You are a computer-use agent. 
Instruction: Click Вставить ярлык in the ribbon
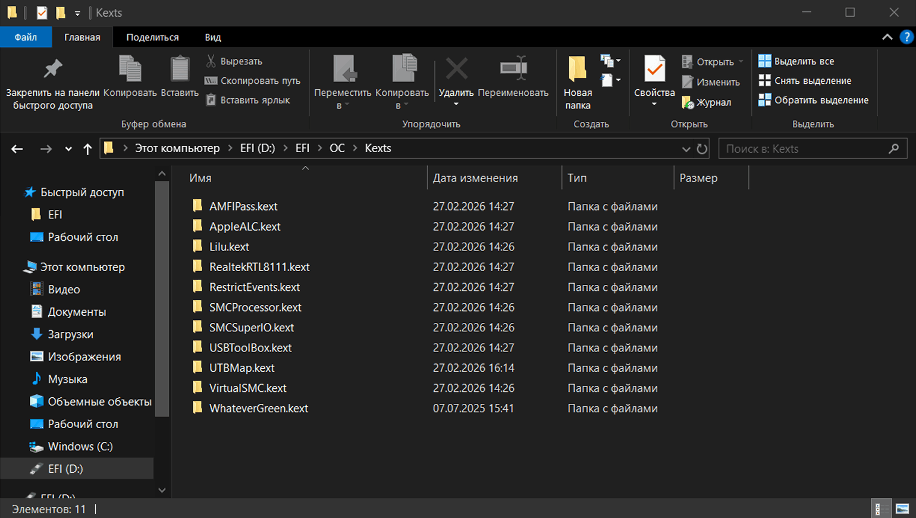248,100
